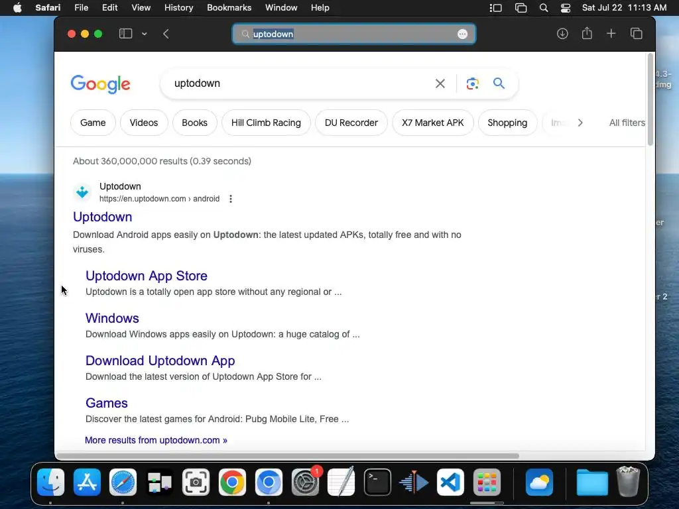Open Control Center in the menu bar
This screenshot has width=679, height=509.
566,8
